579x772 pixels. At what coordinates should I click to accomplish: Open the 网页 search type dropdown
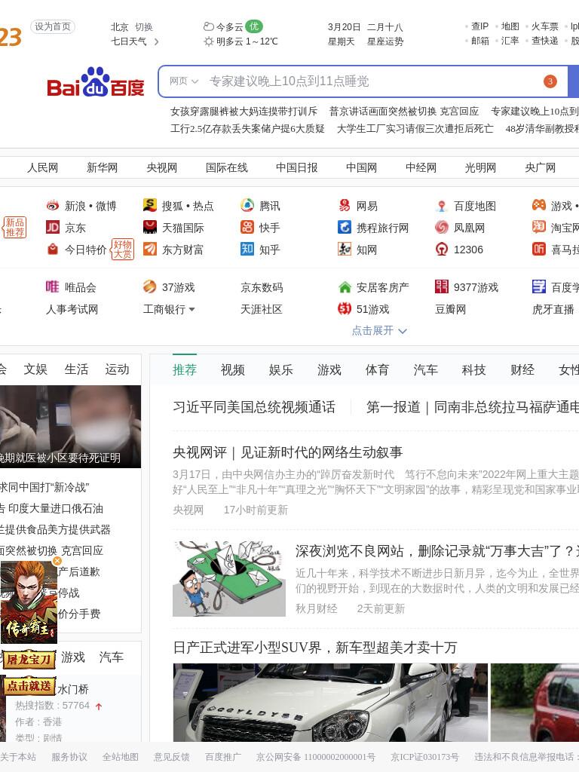184,81
